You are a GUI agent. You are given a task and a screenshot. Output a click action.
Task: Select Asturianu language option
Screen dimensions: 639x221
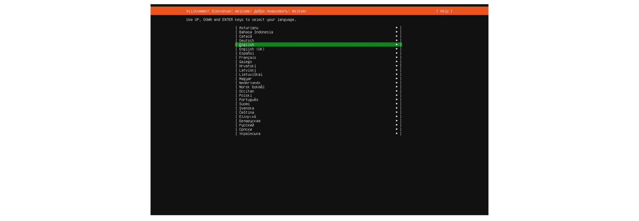click(248, 28)
